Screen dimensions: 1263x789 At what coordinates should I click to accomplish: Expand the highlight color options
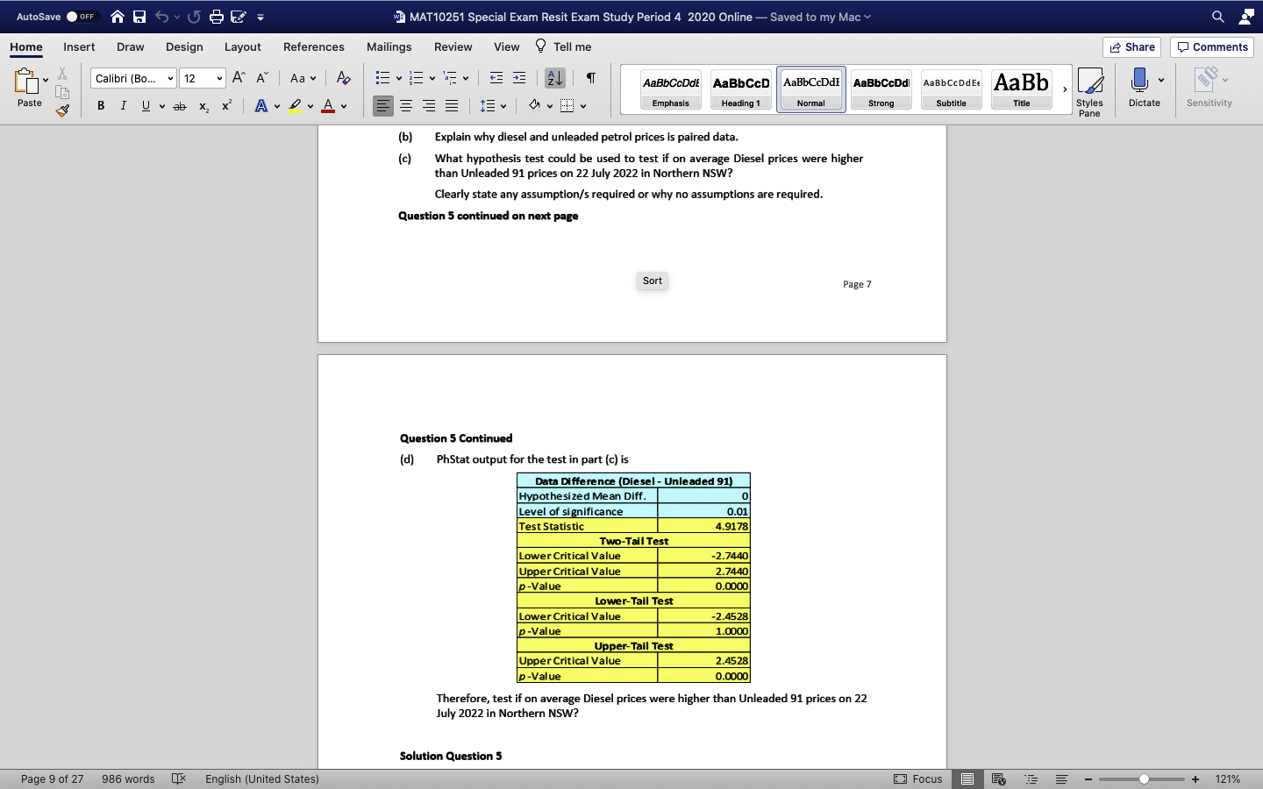point(310,106)
